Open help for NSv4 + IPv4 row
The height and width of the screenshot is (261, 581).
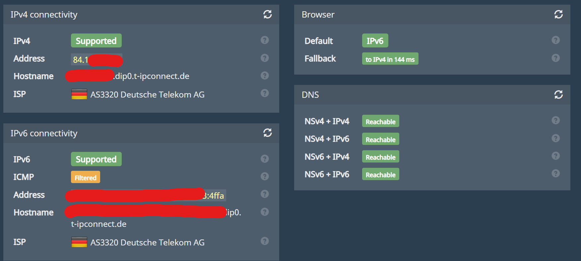click(x=555, y=120)
